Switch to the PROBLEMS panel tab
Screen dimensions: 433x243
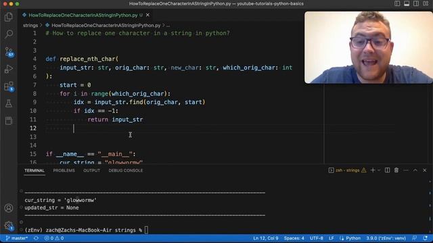[64, 171]
